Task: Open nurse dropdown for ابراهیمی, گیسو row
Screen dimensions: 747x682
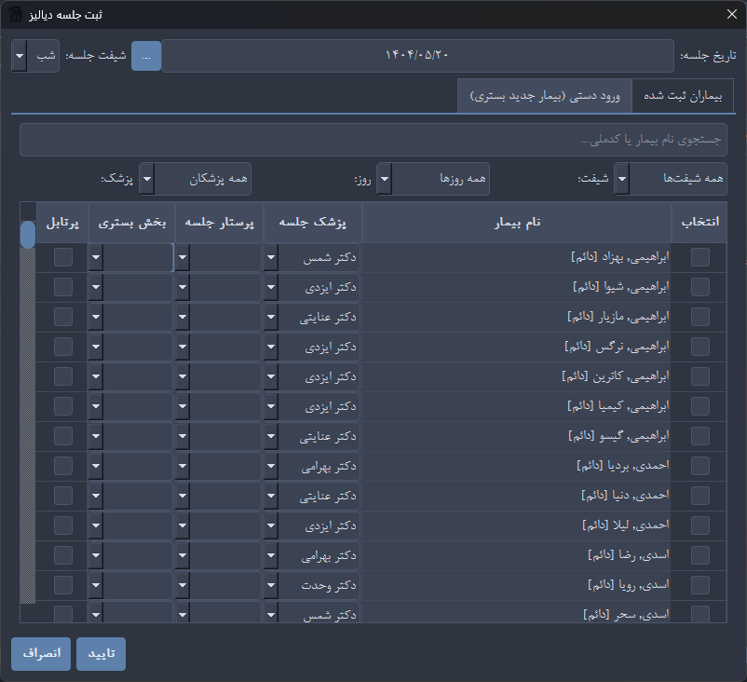Action: tap(183, 436)
